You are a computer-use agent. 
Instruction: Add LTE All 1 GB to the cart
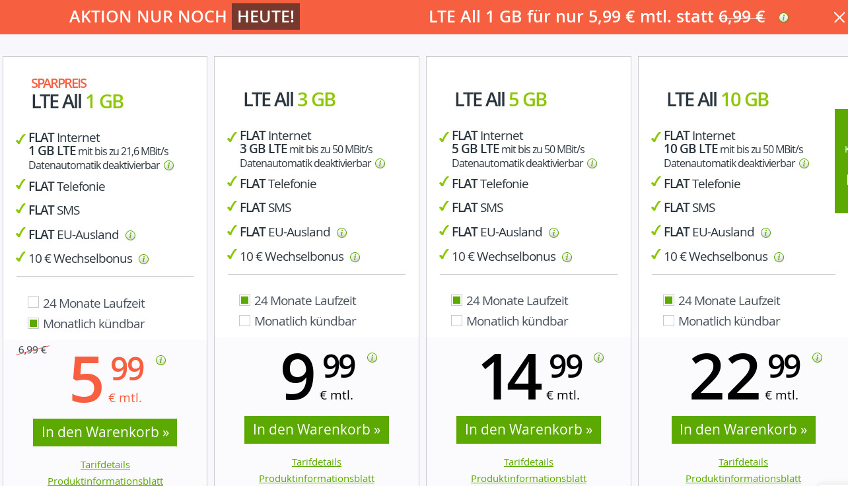(x=105, y=433)
